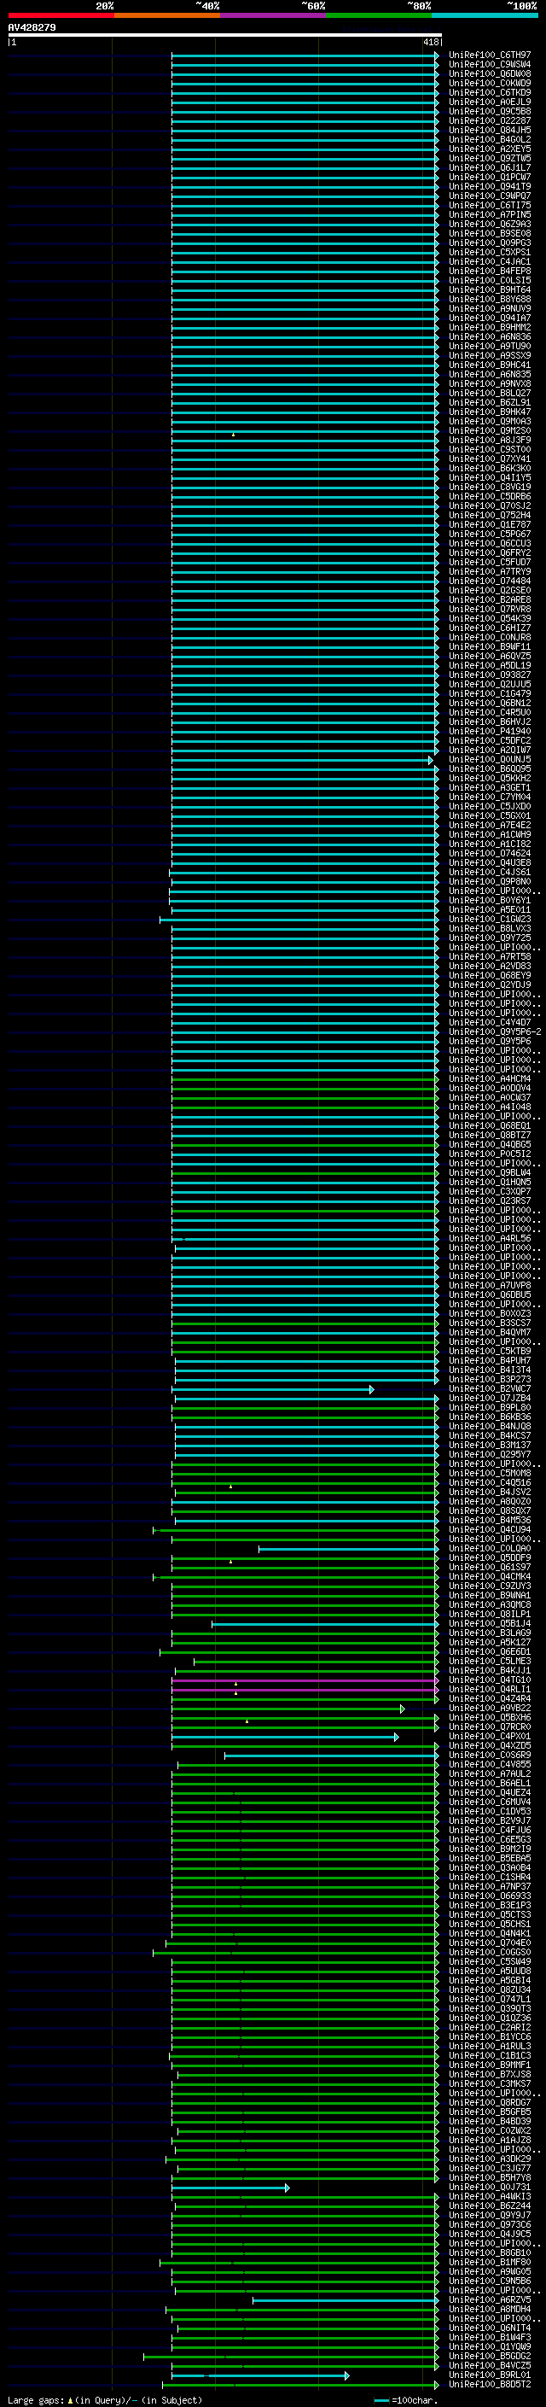Select hit label UniRef100_Q7JZB4
The width and height of the screenshot is (546, 2407).
point(489,1399)
